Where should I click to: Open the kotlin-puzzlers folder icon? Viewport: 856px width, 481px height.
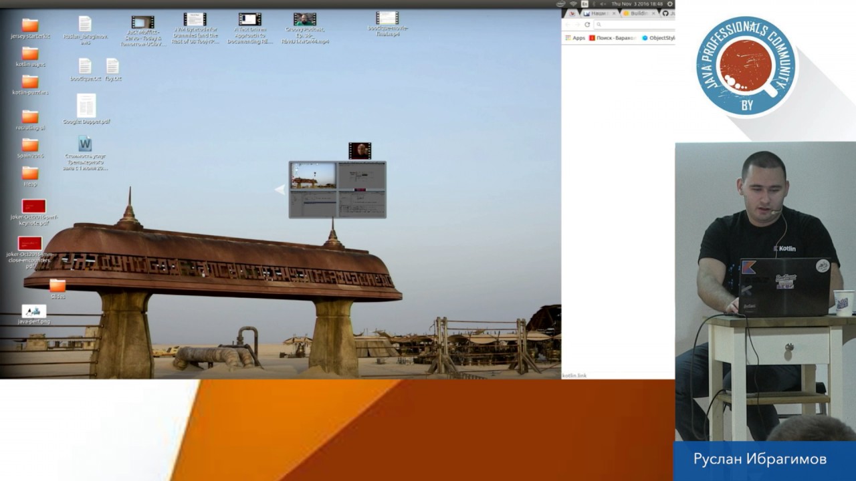(30, 82)
